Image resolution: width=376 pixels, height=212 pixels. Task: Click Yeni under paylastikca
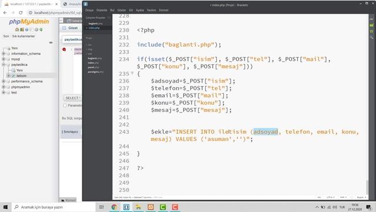click(19, 70)
